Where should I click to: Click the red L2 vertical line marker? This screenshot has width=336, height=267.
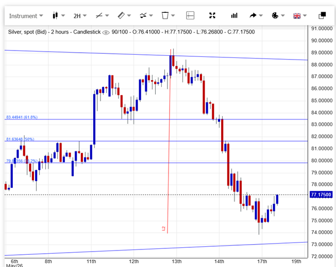click(x=164, y=228)
